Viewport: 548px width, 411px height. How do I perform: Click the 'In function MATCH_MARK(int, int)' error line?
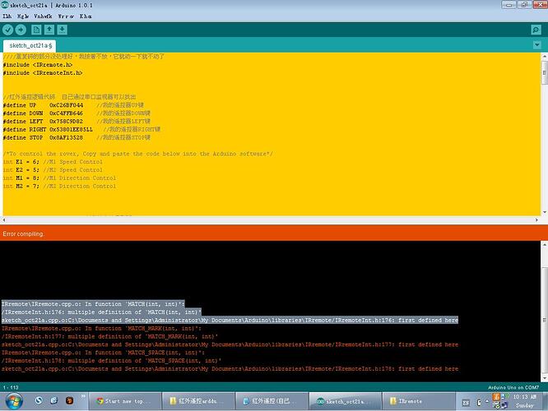coord(101,328)
